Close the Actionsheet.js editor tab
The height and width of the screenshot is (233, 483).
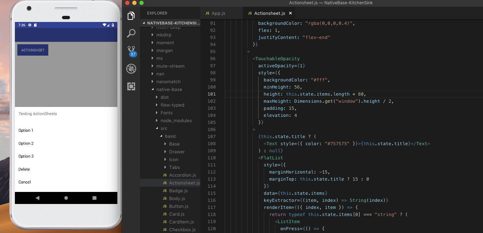(290, 13)
